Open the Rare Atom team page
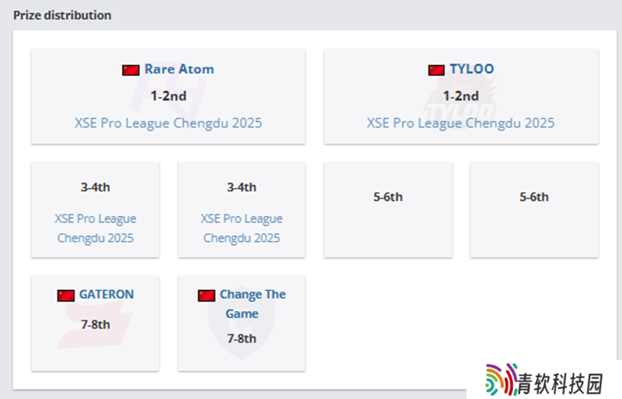 coord(179,69)
